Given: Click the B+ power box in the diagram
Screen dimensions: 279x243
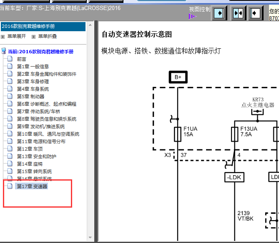Looking at the screenshot, I should point(178,77).
